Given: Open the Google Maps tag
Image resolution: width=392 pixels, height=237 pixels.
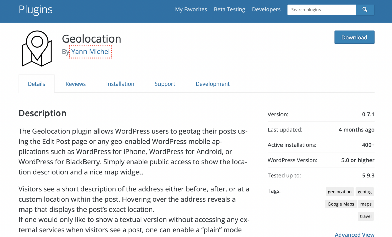Looking at the screenshot, I should tap(341, 204).
